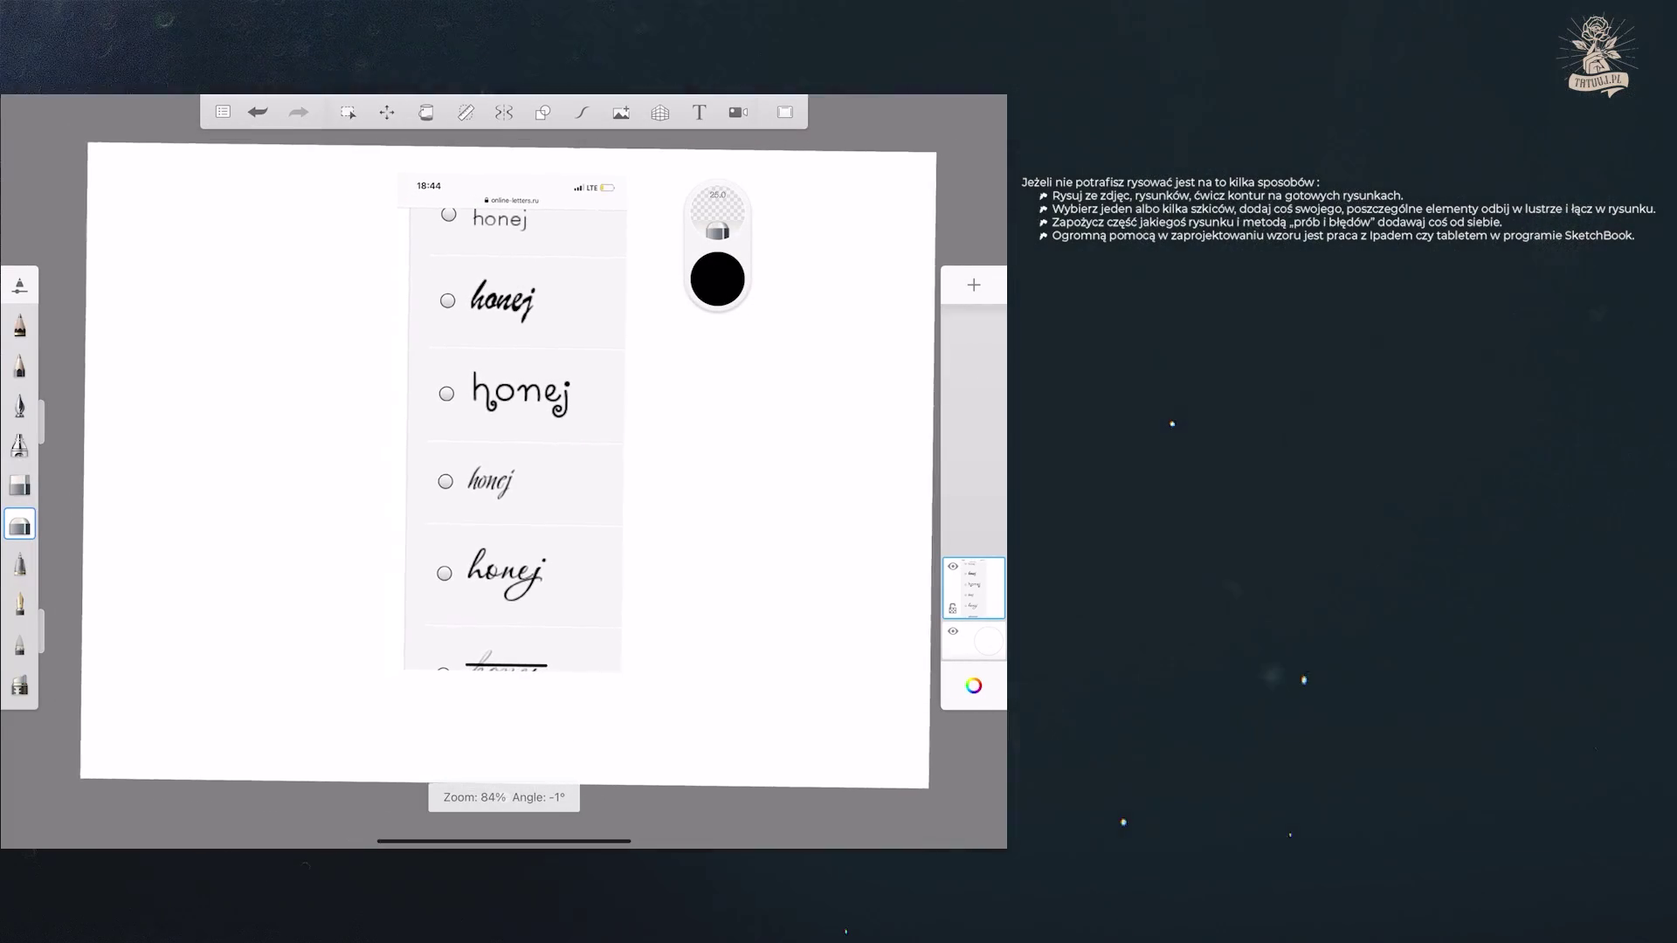Open the main menu list icon
The height and width of the screenshot is (943, 1677).
click(223, 113)
